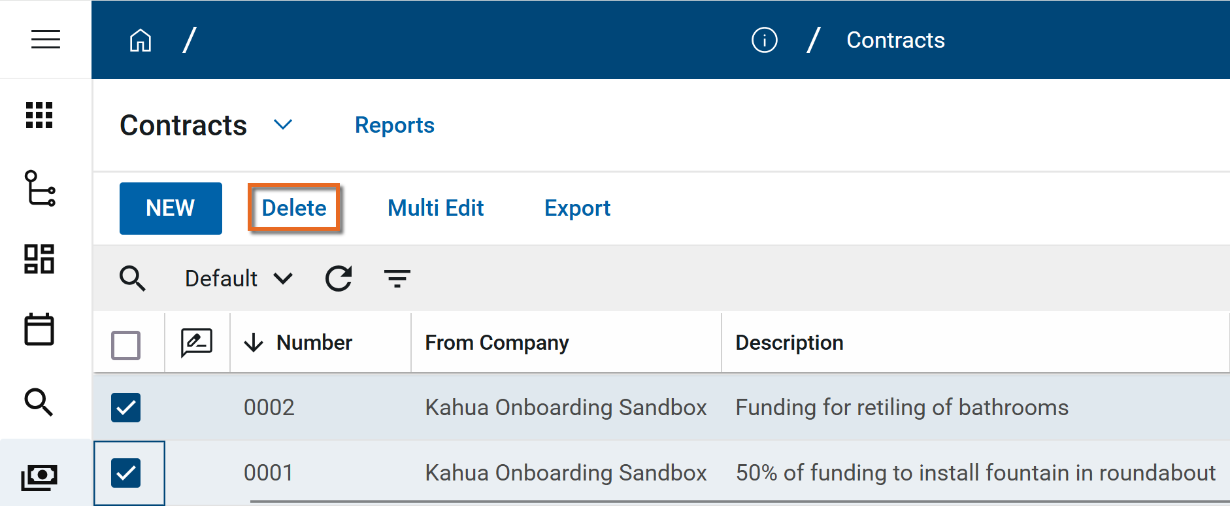Open the apps grid icon in sidebar
This screenshot has height=506, width=1230.
click(x=39, y=115)
